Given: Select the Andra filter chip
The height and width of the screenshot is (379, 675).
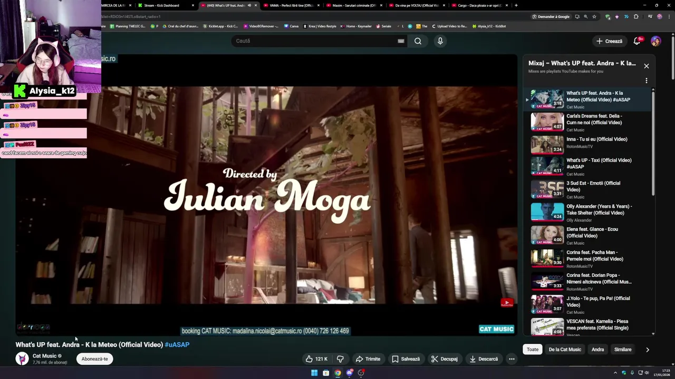Looking at the screenshot, I should point(597,350).
